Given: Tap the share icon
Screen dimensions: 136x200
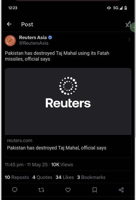Looking at the screenshot, I should pyautogui.click(x=121, y=190).
